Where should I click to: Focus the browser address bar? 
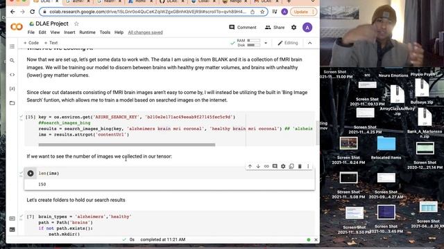(x=147, y=12)
